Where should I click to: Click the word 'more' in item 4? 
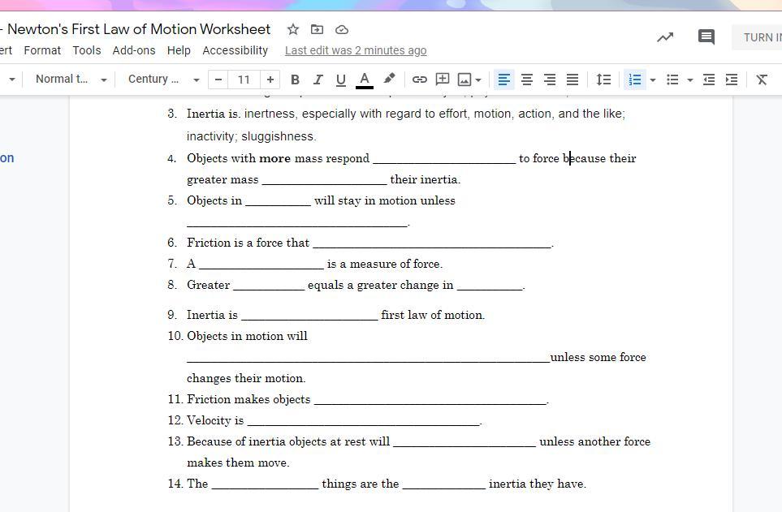[274, 158]
